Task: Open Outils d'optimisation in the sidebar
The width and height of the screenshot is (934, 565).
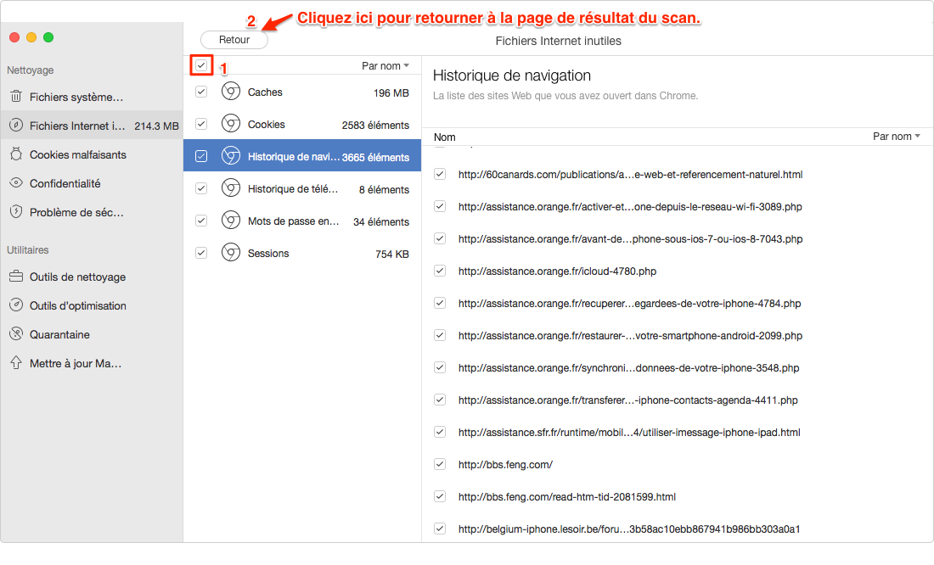Action: 91,305
